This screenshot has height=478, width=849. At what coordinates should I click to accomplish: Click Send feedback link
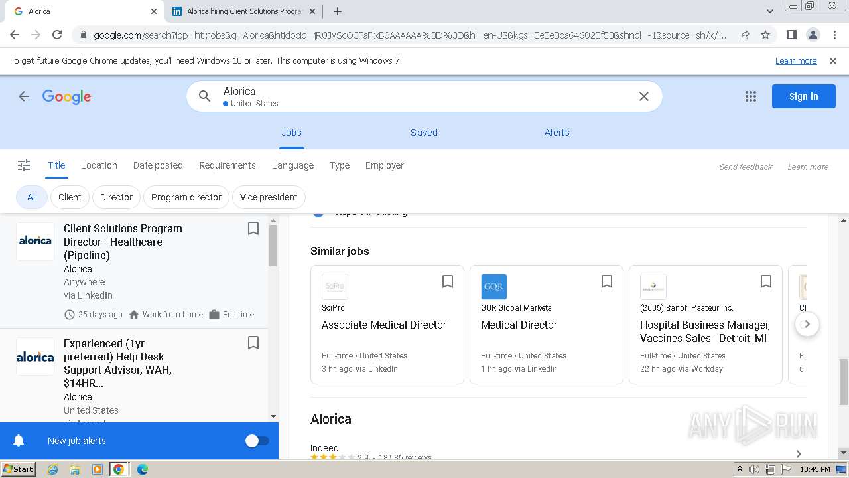click(x=746, y=167)
